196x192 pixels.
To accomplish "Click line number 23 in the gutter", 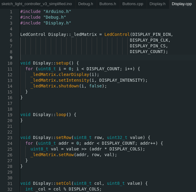I will click(10, 138).
